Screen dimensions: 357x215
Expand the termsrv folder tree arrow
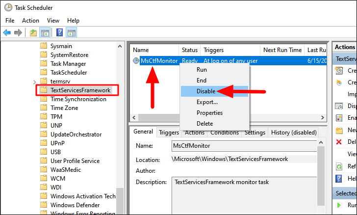[34, 82]
